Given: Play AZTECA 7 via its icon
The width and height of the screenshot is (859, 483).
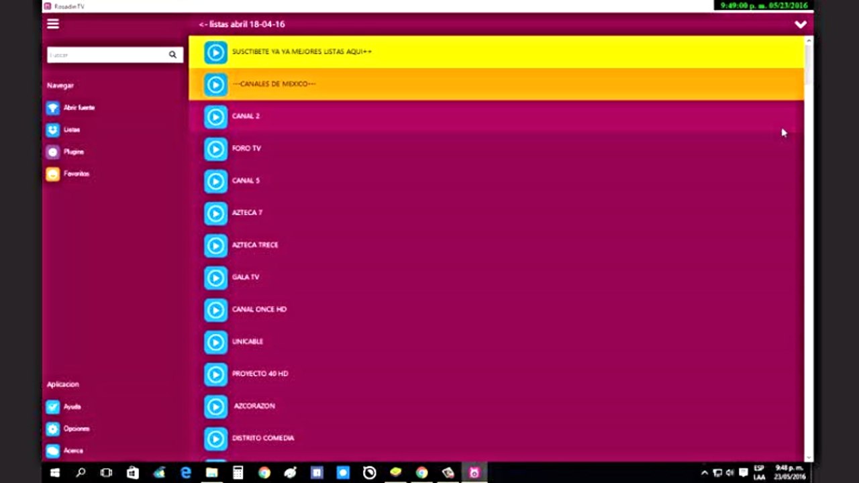Looking at the screenshot, I should click(x=215, y=213).
